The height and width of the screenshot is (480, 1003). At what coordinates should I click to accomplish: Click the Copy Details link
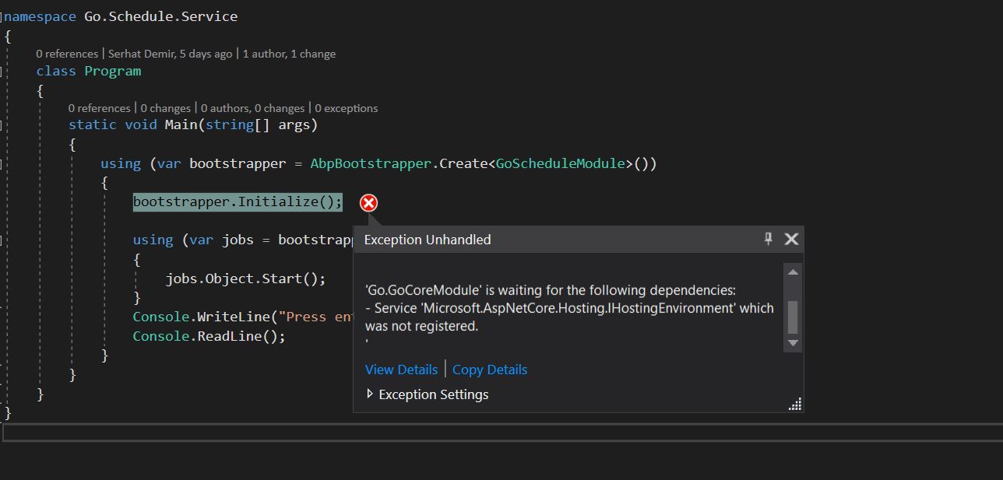pos(490,370)
